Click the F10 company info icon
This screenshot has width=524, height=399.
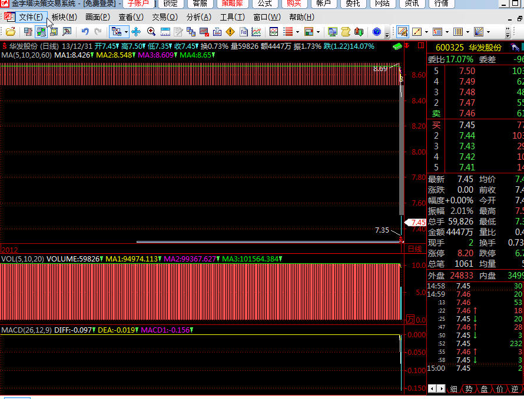point(243,32)
